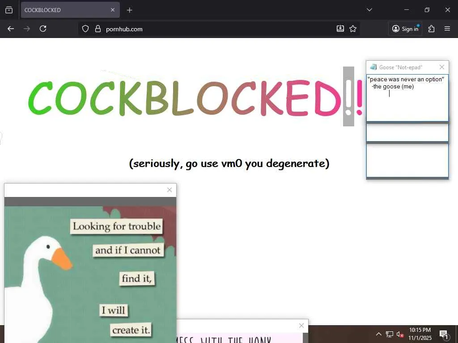Close the Goose Not-epad window

[x=441, y=67]
